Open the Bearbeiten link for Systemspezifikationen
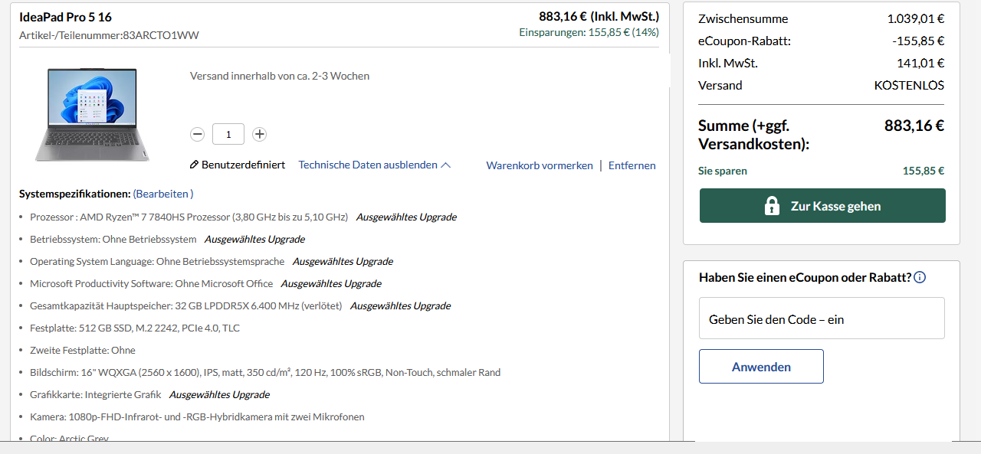Viewport: 981px width, 454px height. pyautogui.click(x=163, y=194)
